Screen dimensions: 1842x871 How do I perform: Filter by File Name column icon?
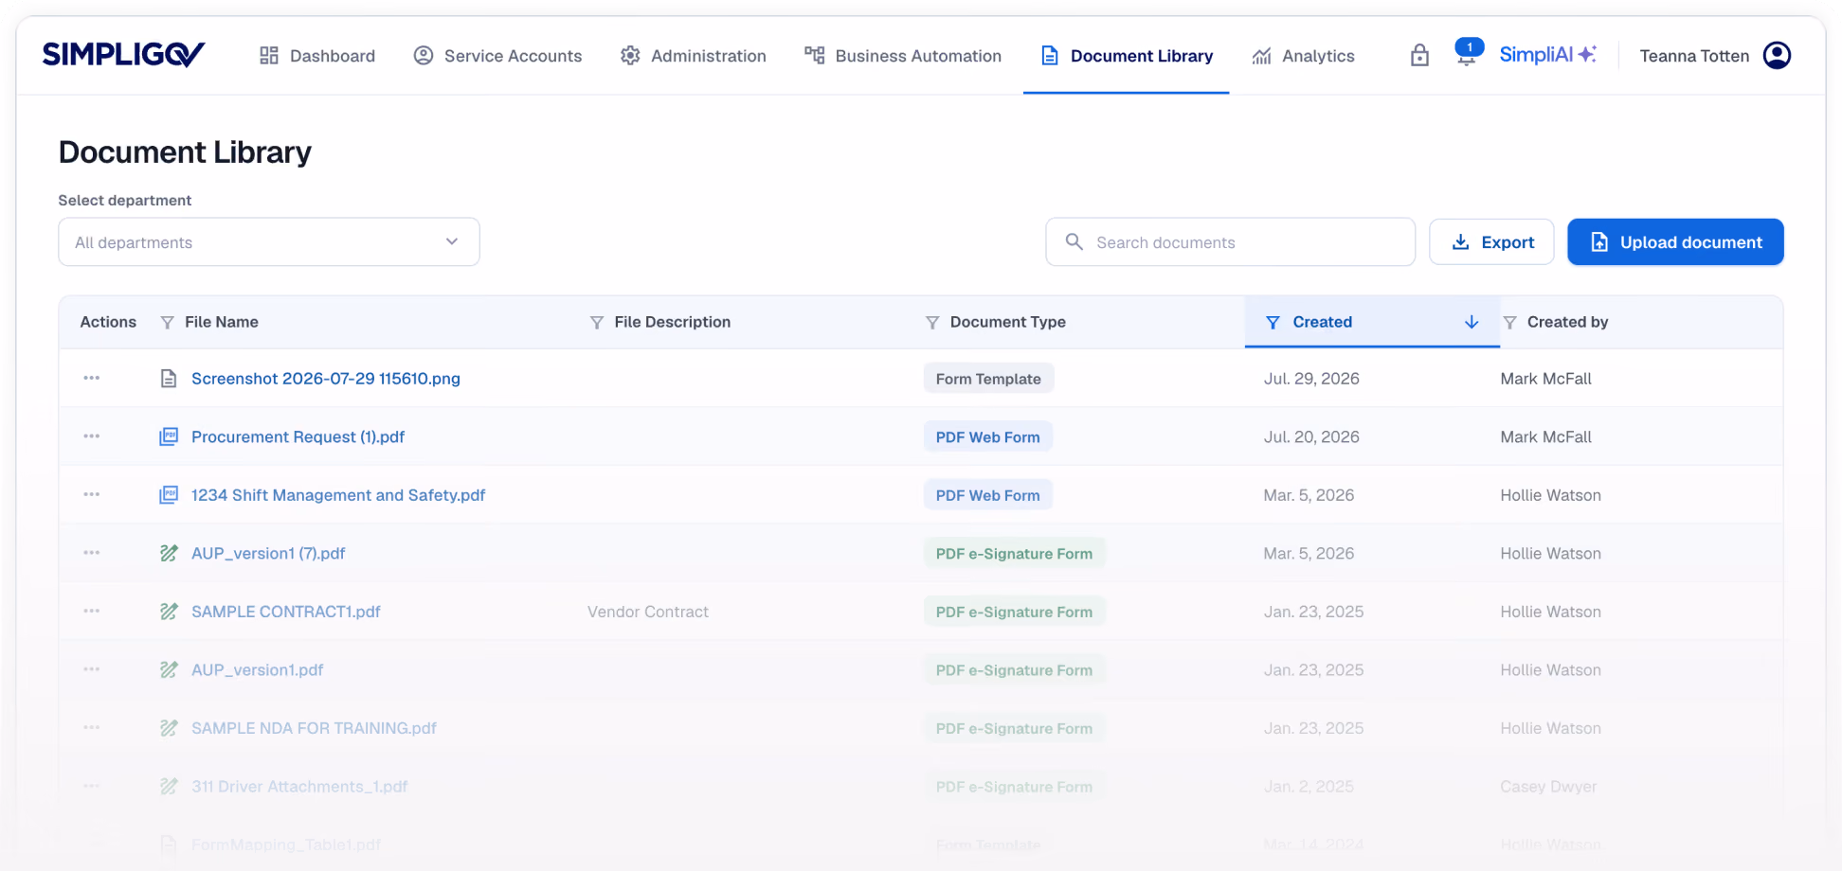(x=167, y=323)
